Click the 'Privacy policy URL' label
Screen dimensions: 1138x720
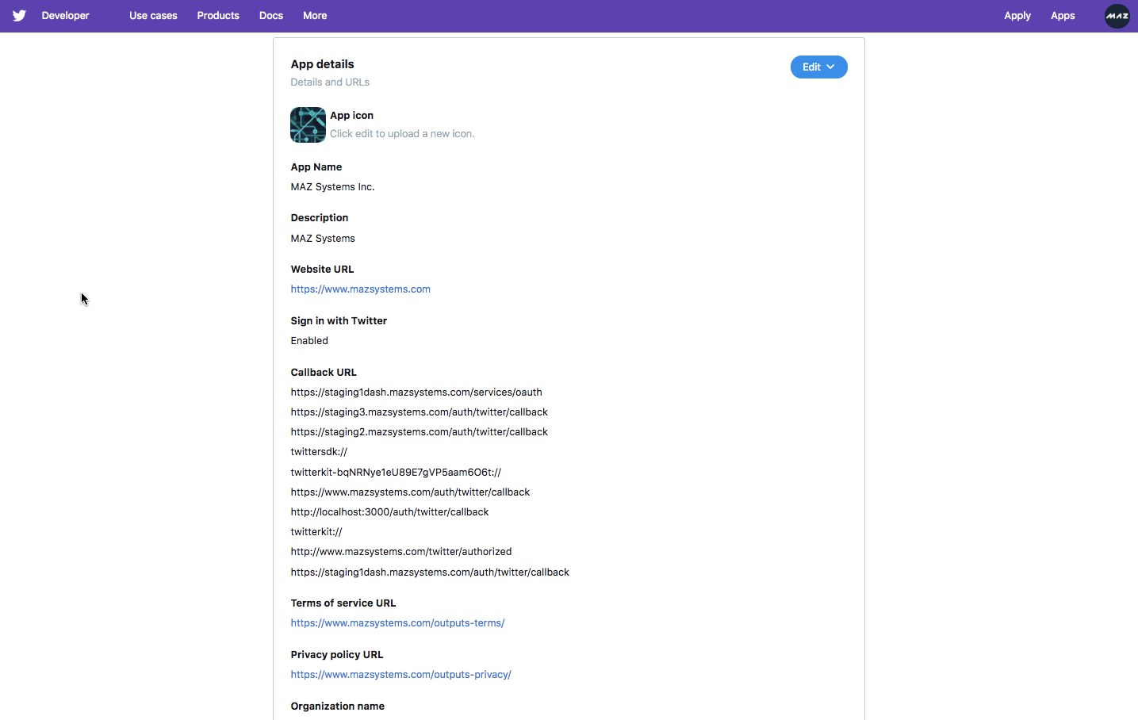coord(336,655)
